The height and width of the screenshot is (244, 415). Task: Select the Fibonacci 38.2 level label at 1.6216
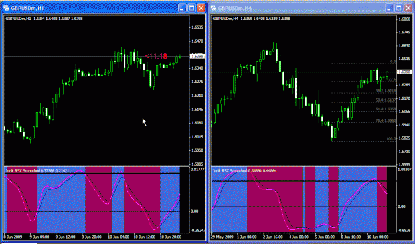386,90
